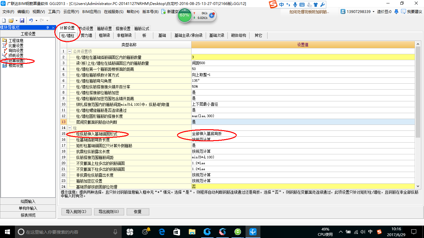Select 楼层设置 in navigation tree

pos(16,66)
